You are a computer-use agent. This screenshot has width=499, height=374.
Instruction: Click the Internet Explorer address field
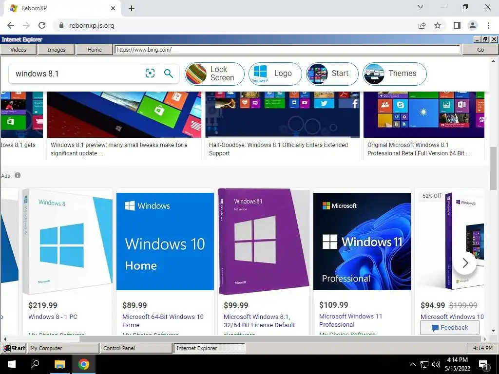[x=288, y=50]
